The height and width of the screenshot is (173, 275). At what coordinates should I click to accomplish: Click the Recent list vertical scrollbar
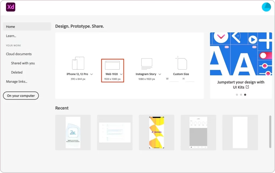270,132
